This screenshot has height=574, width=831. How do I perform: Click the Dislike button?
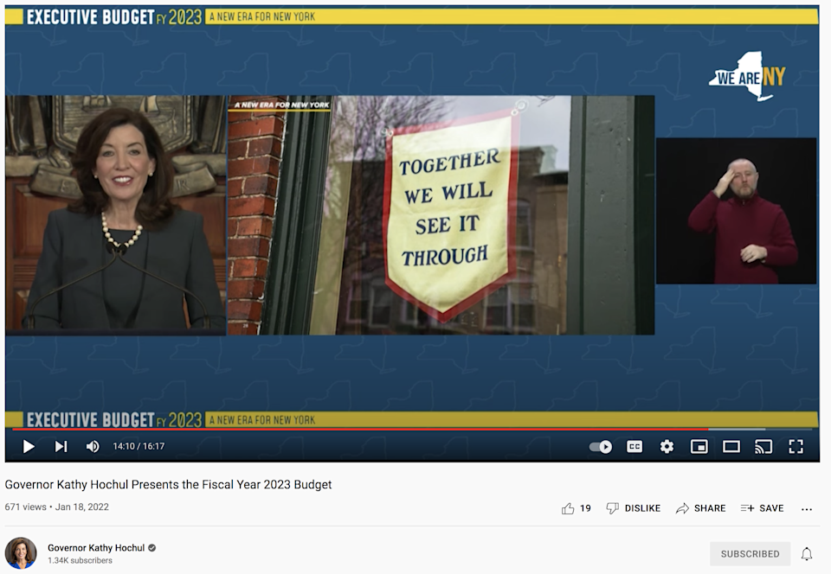633,508
